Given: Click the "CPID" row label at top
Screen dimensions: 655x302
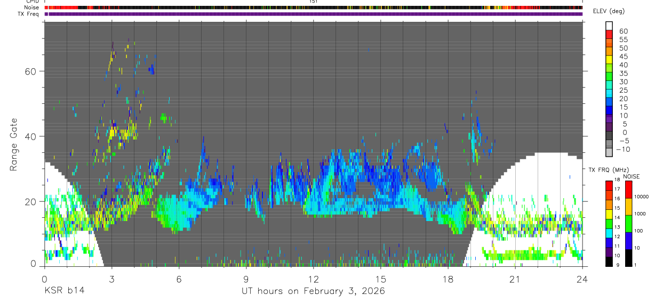Looking at the screenshot, I should [x=32, y=2].
